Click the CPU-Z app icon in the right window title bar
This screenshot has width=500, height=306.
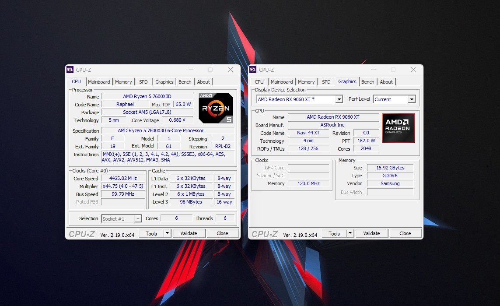pos(253,70)
